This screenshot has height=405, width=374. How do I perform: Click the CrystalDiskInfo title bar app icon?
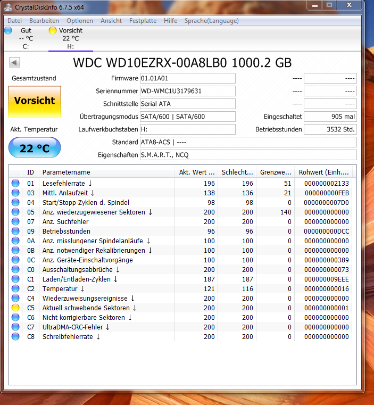pos(8,7)
